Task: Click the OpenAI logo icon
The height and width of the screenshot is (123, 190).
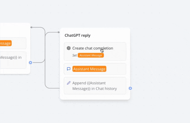Action: [x=69, y=48]
